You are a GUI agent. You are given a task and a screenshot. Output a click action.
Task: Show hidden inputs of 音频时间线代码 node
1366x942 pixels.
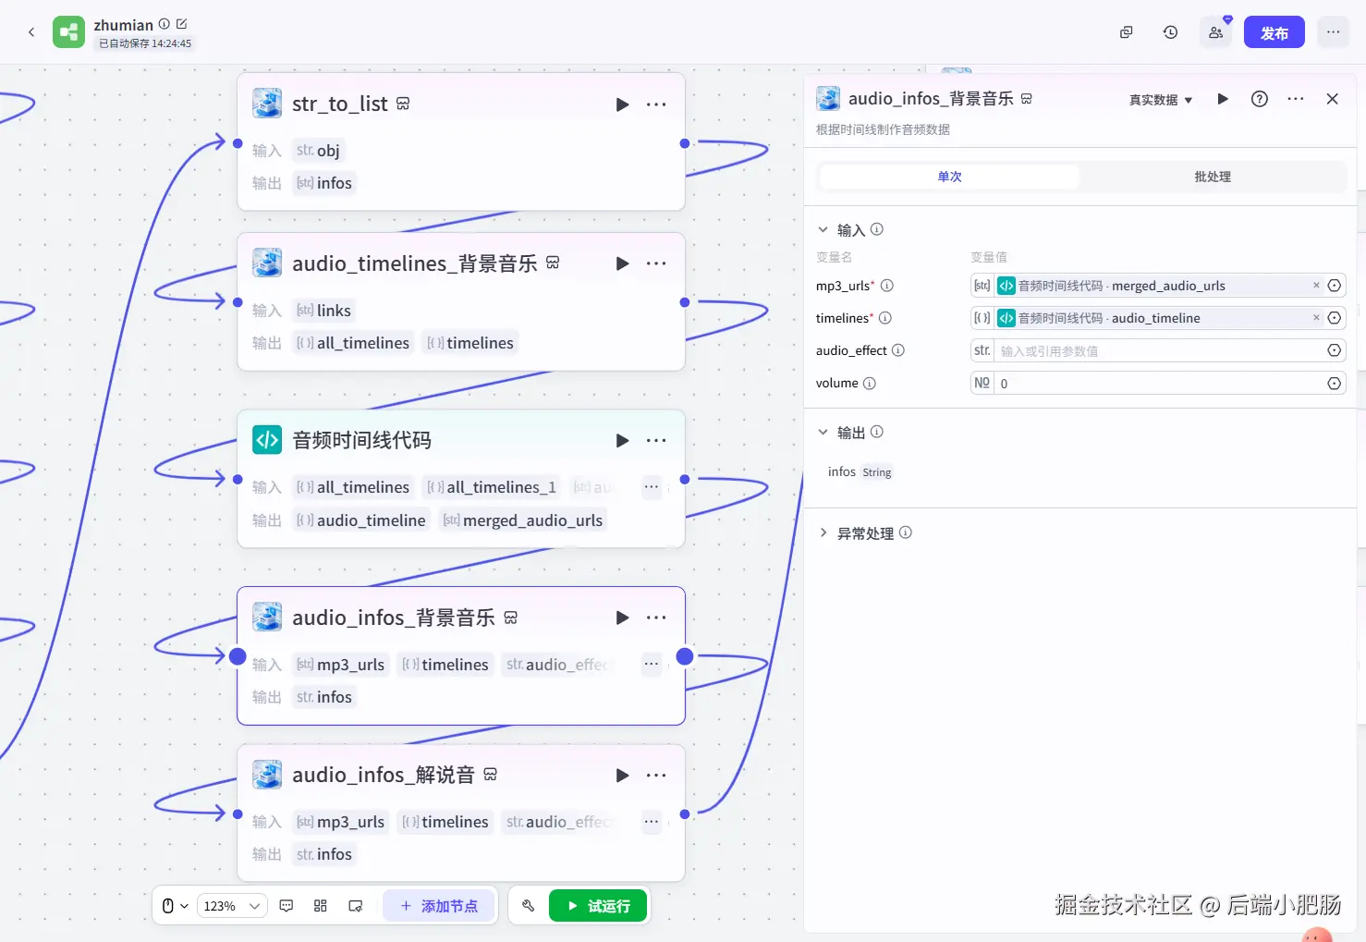652,487
